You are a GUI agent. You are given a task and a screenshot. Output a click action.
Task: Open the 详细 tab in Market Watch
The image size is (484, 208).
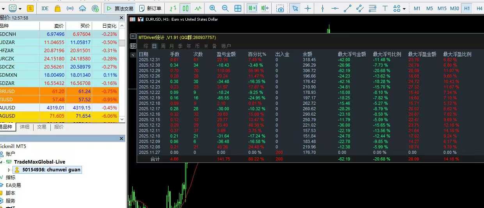(25, 127)
